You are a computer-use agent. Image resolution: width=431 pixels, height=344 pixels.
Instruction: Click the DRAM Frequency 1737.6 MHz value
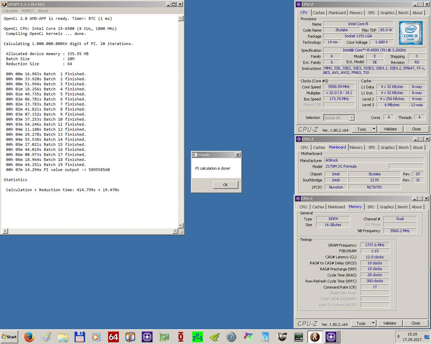(x=375, y=245)
